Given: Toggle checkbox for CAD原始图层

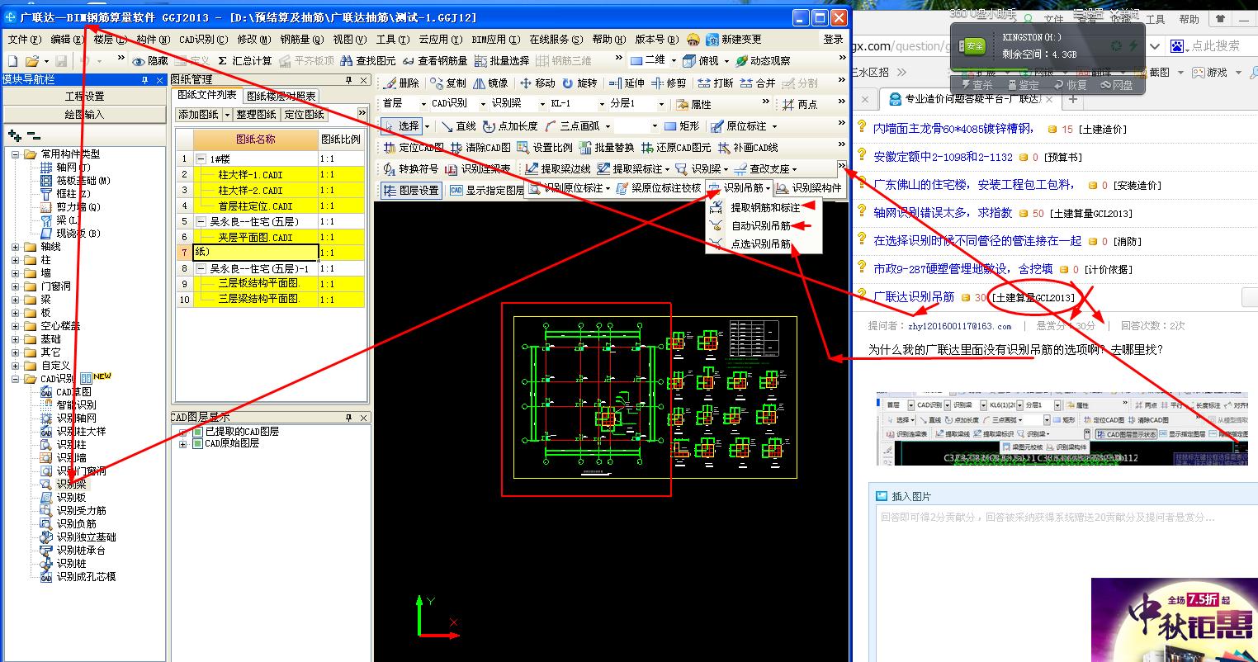Looking at the screenshot, I should pos(197,443).
